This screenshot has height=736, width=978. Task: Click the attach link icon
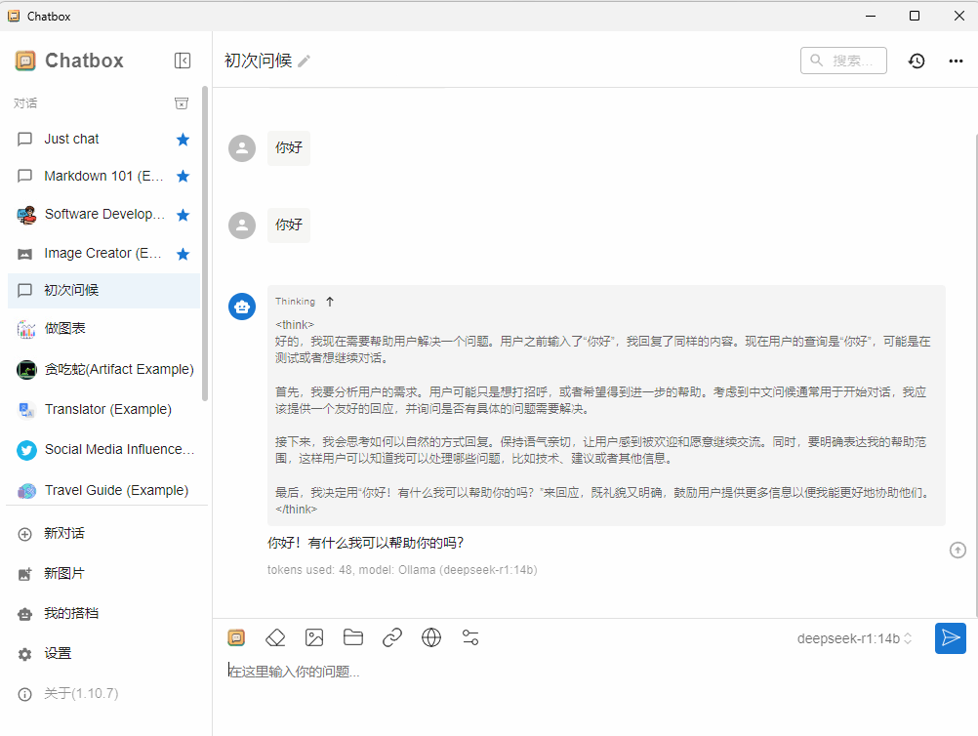pos(392,637)
